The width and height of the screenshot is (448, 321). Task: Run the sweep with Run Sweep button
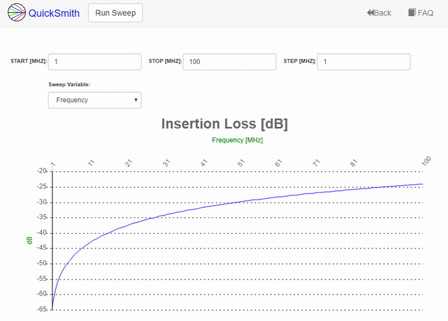pyautogui.click(x=115, y=13)
